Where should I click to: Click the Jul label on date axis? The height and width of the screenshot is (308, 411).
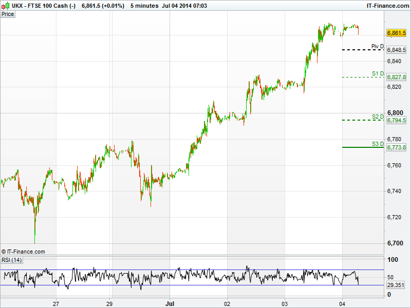click(x=169, y=303)
